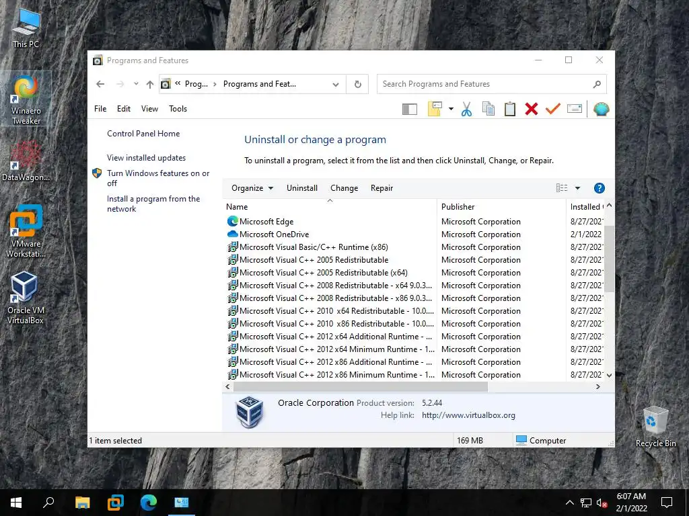The image size is (689, 516).
Task: Click the email envelope toolbar icon
Action: 575,108
